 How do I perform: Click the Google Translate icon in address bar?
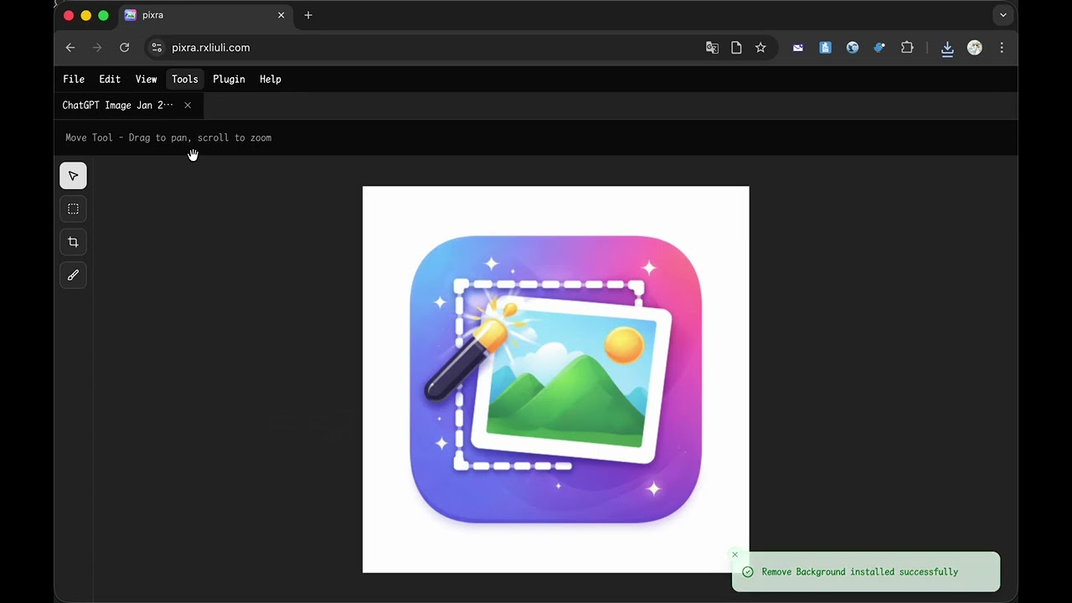click(x=712, y=48)
